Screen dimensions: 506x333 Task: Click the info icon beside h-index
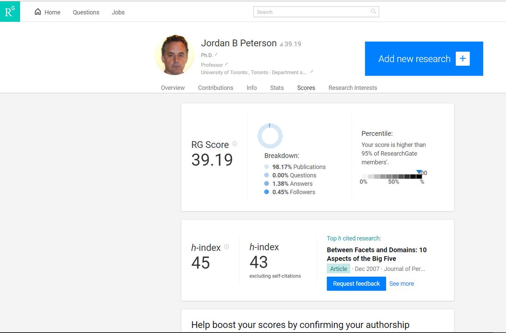pos(226,246)
